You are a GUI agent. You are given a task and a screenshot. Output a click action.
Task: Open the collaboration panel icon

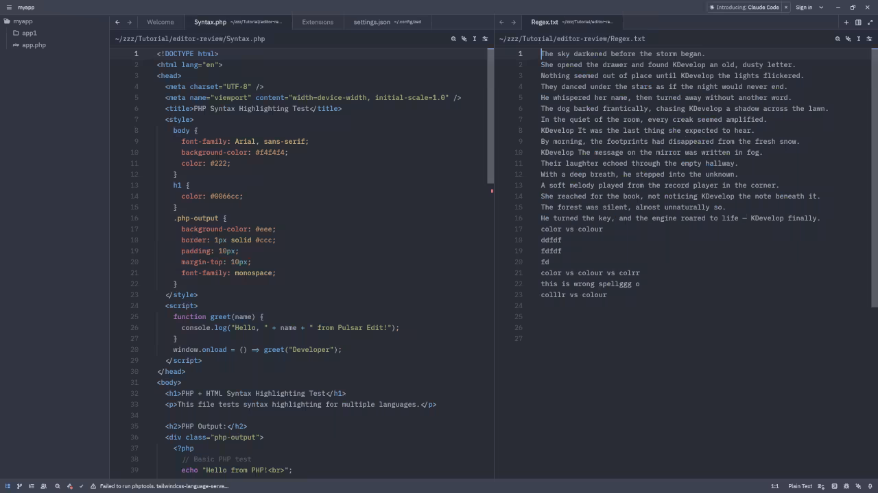pos(43,486)
